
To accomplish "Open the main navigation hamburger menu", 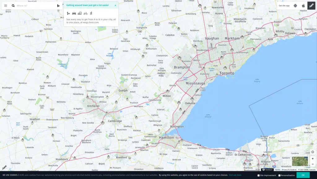I will pos(5,5).
